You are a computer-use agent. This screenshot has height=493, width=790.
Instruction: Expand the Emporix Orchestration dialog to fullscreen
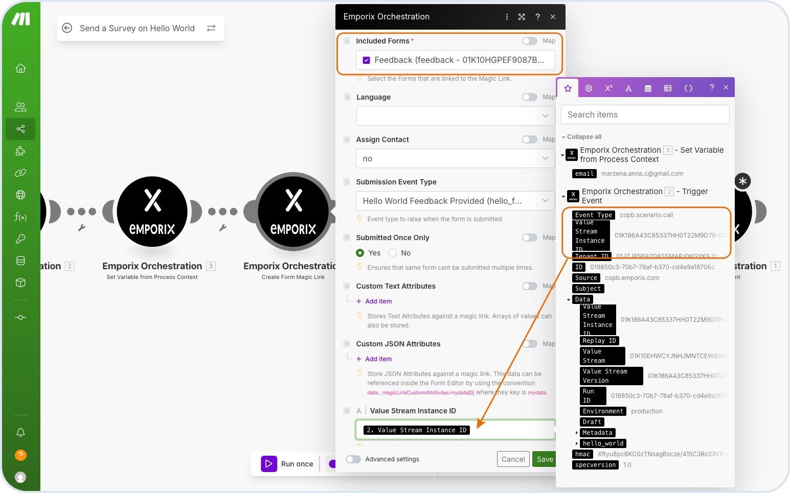pos(522,17)
